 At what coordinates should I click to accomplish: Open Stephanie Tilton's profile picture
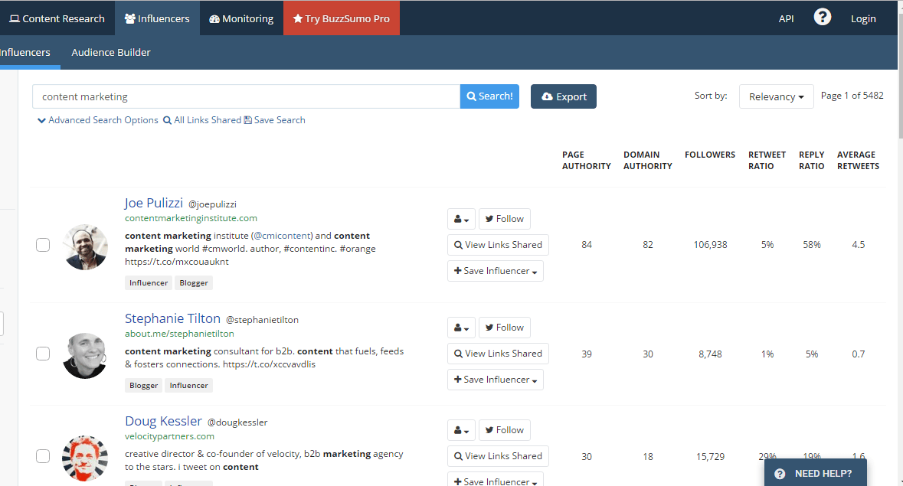(85, 355)
